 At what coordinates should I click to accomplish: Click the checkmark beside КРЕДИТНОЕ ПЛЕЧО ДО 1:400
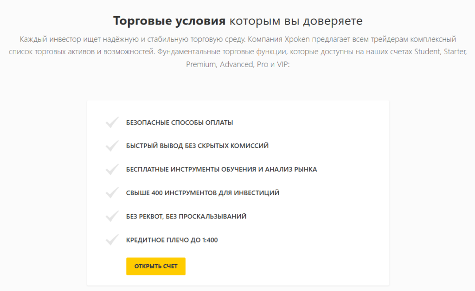click(x=111, y=240)
